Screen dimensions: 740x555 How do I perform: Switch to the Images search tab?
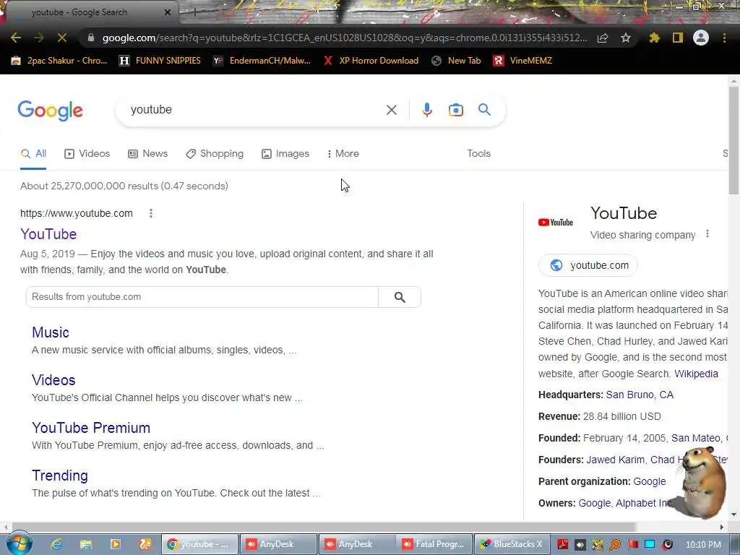(x=285, y=154)
